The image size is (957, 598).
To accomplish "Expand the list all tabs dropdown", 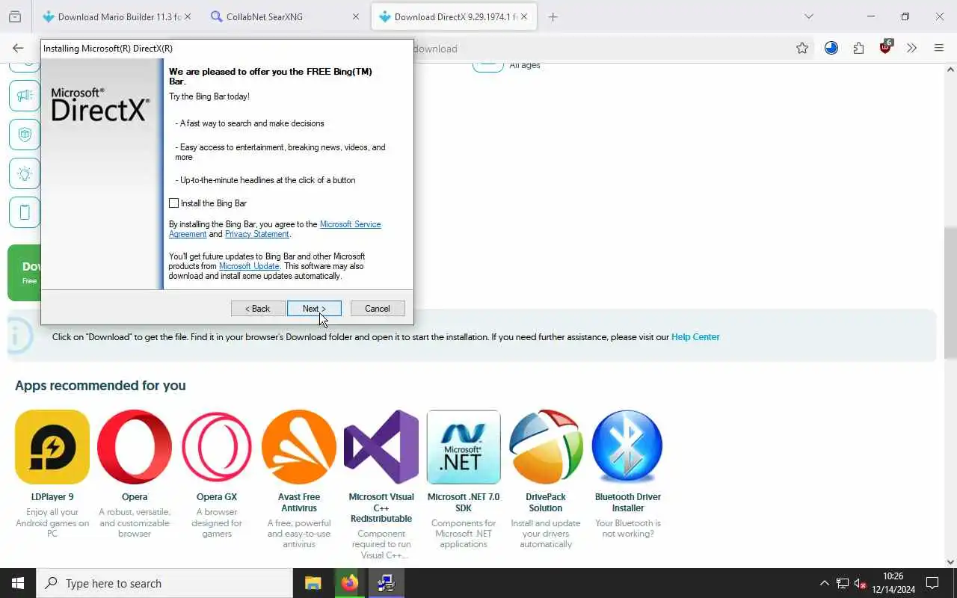I will pos(808,16).
